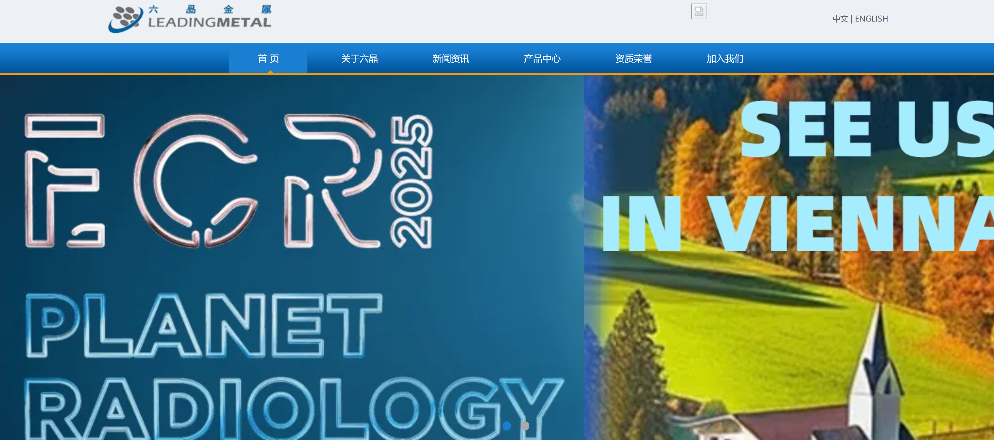
Task: Open the 关于六晶 menu item
Action: click(x=359, y=59)
